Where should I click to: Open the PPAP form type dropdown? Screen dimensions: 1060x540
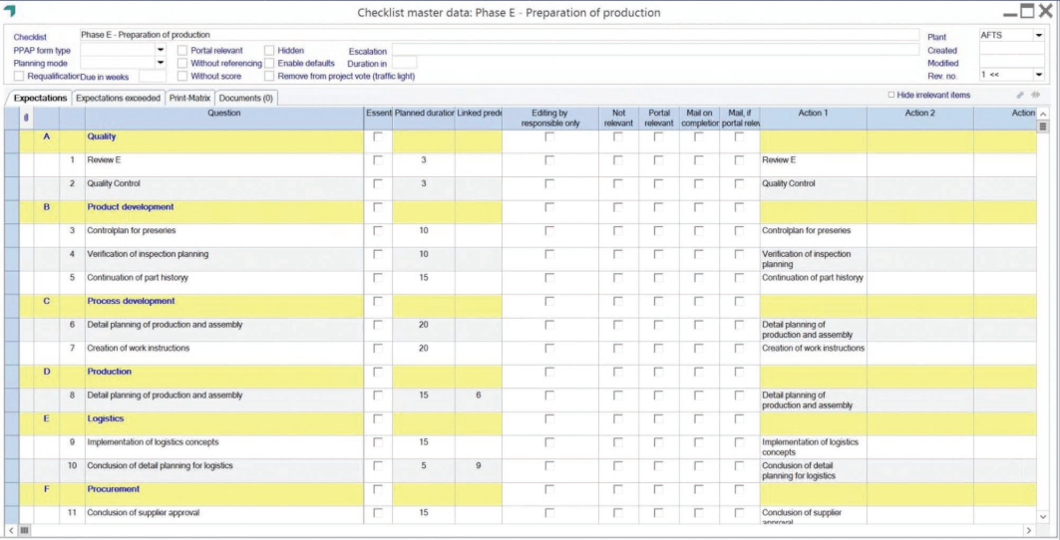click(x=161, y=50)
